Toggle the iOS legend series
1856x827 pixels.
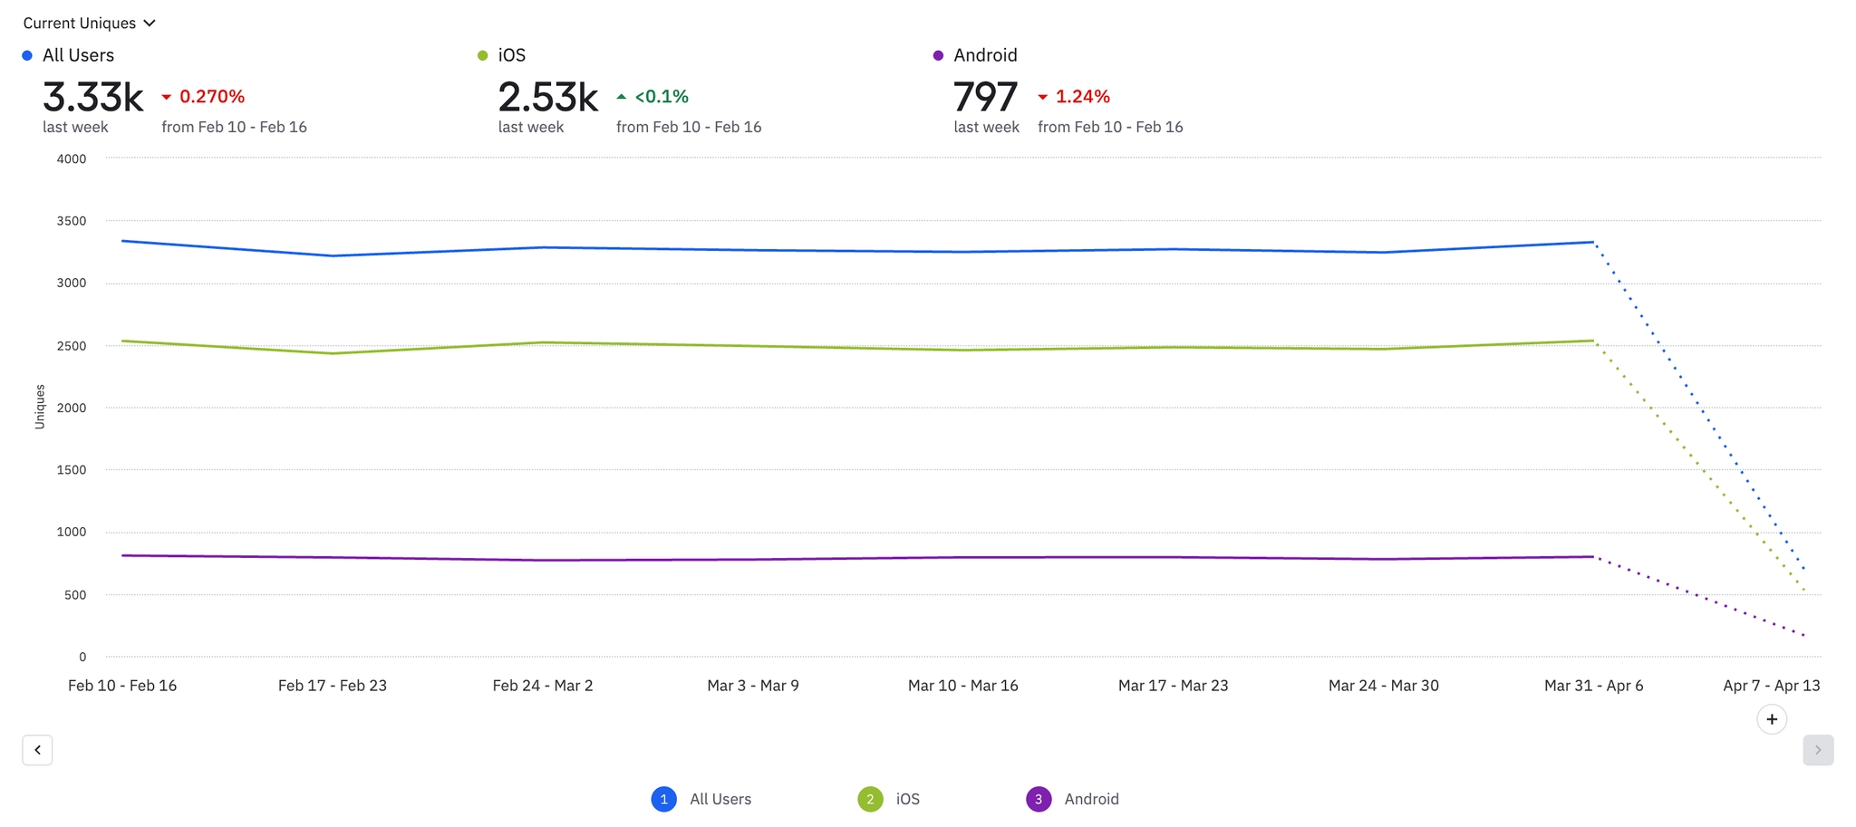click(889, 799)
